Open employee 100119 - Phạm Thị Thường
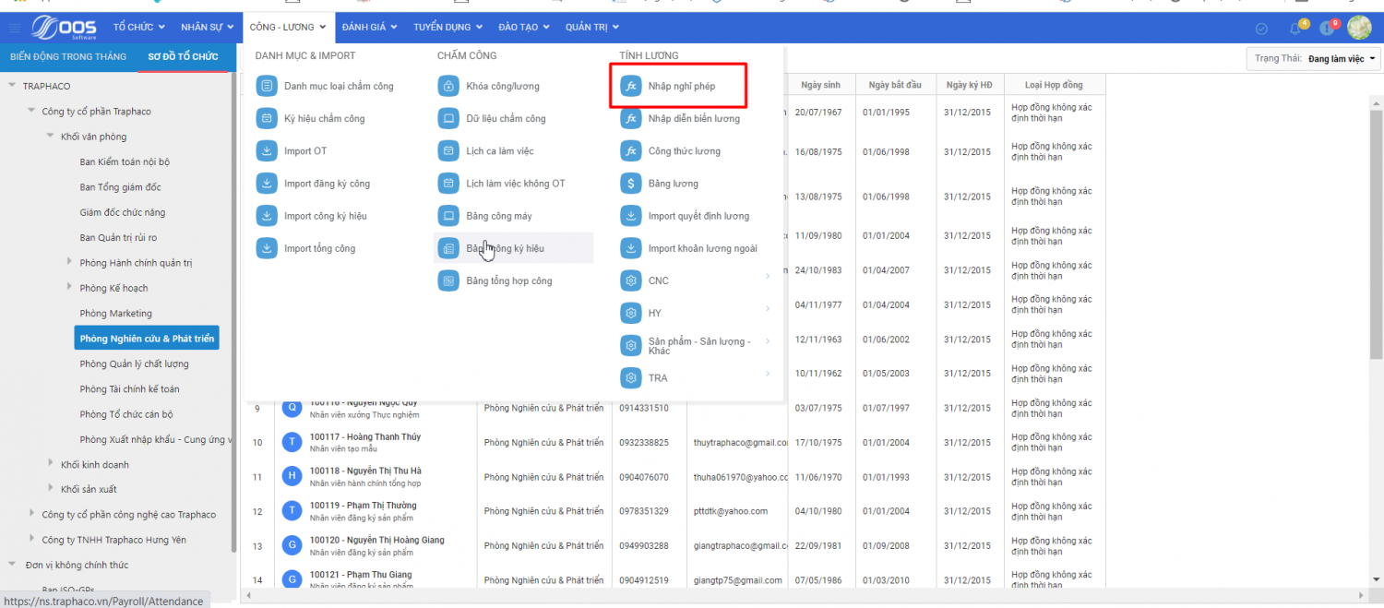The width and height of the screenshot is (1384, 608). point(363,506)
